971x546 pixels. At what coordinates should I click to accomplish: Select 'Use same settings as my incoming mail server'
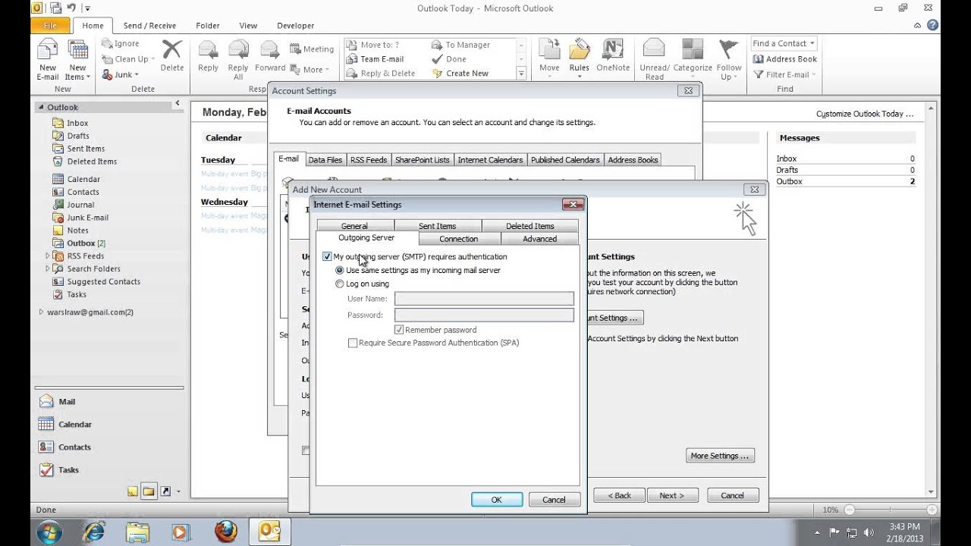(340, 271)
